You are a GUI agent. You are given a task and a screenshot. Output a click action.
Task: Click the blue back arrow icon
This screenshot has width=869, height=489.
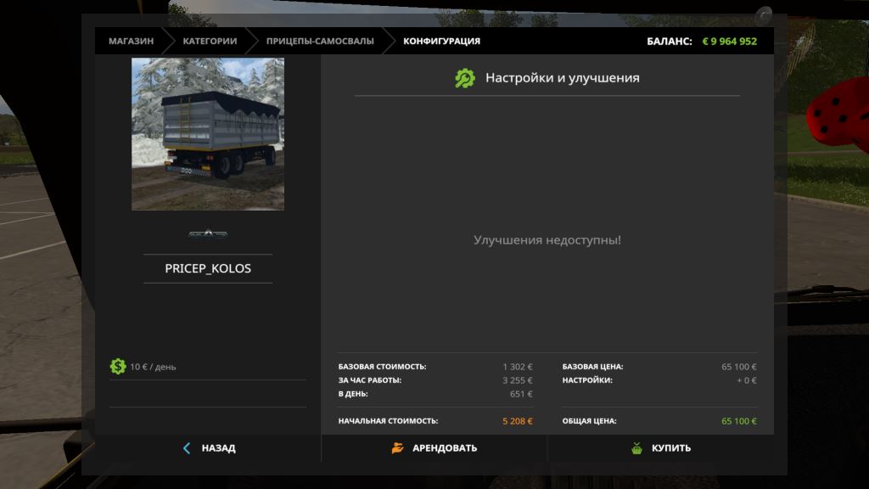click(187, 448)
